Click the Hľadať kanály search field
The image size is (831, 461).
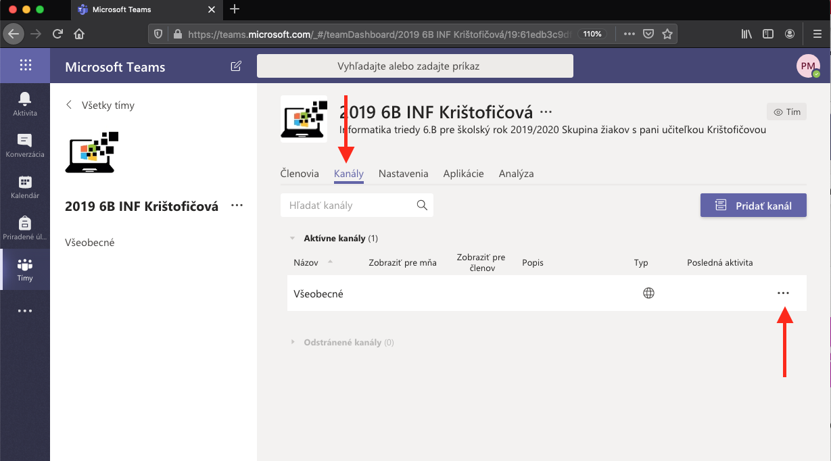348,205
